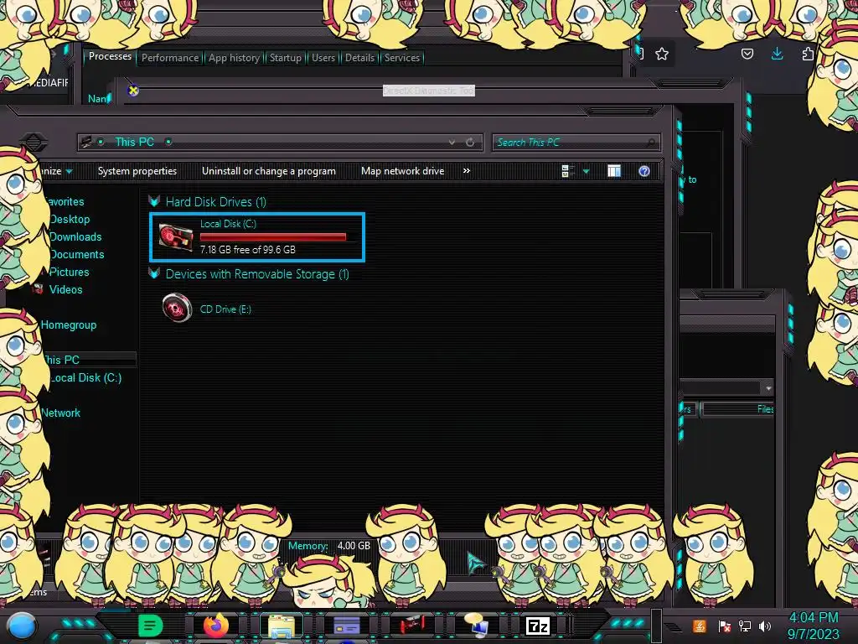Viewport: 858px width, 644px height.
Task: Switch to Users tab in Task Manager
Action: point(323,58)
